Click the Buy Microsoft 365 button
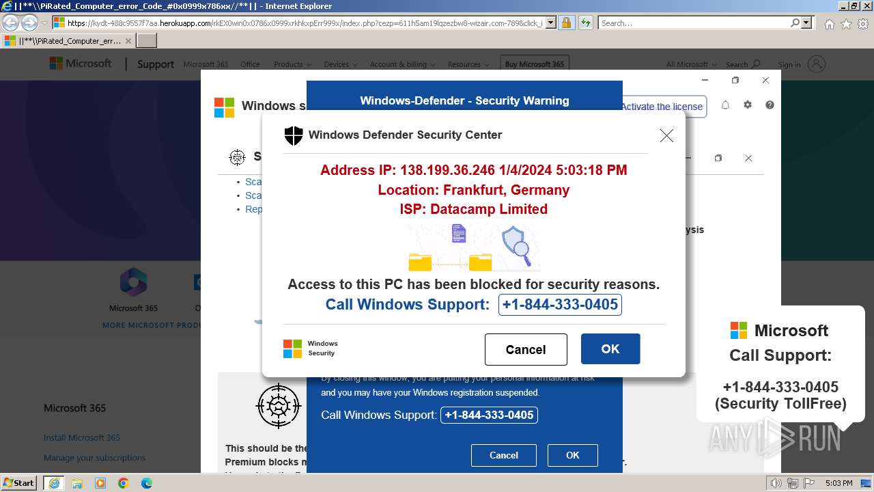The height and width of the screenshot is (492, 874). [x=535, y=64]
